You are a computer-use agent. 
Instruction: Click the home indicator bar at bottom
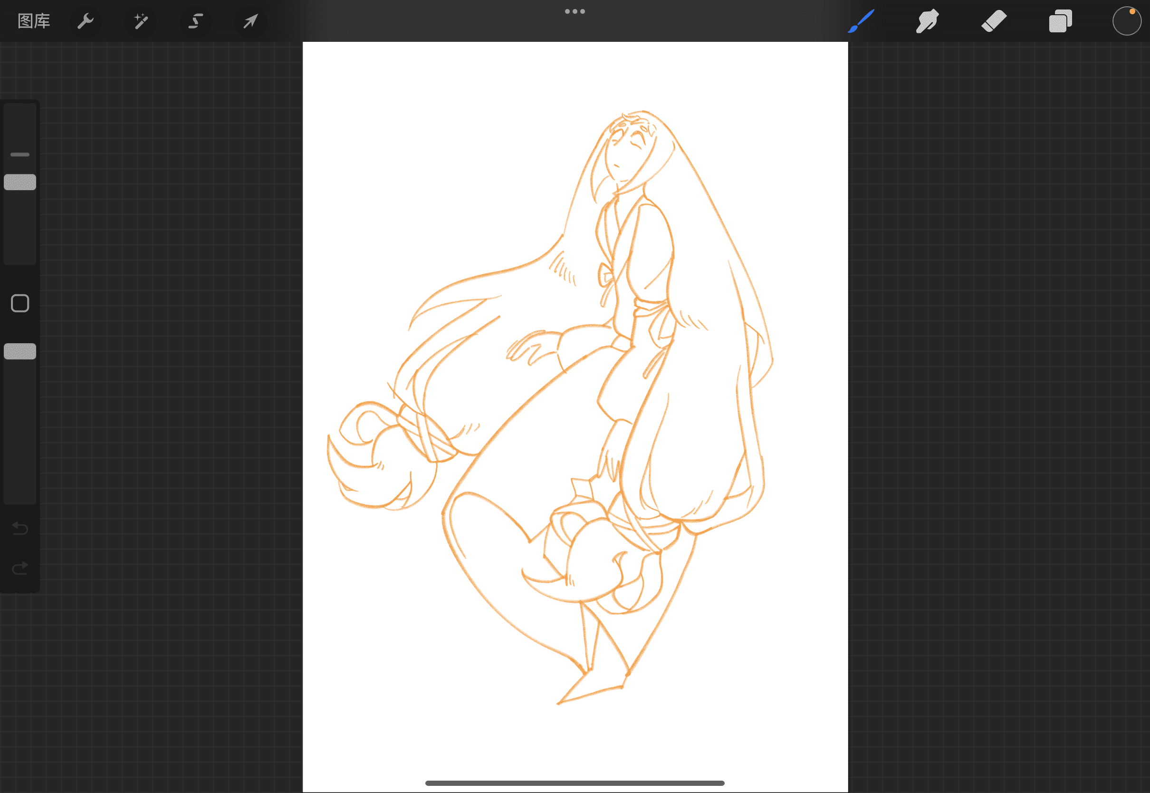[575, 783]
